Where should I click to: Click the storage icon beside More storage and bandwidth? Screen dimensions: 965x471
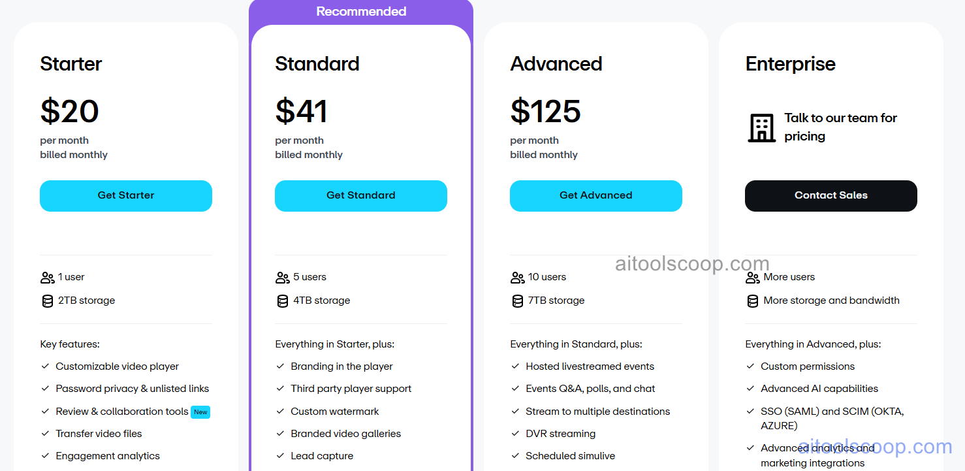pyautogui.click(x=752, y=300)
